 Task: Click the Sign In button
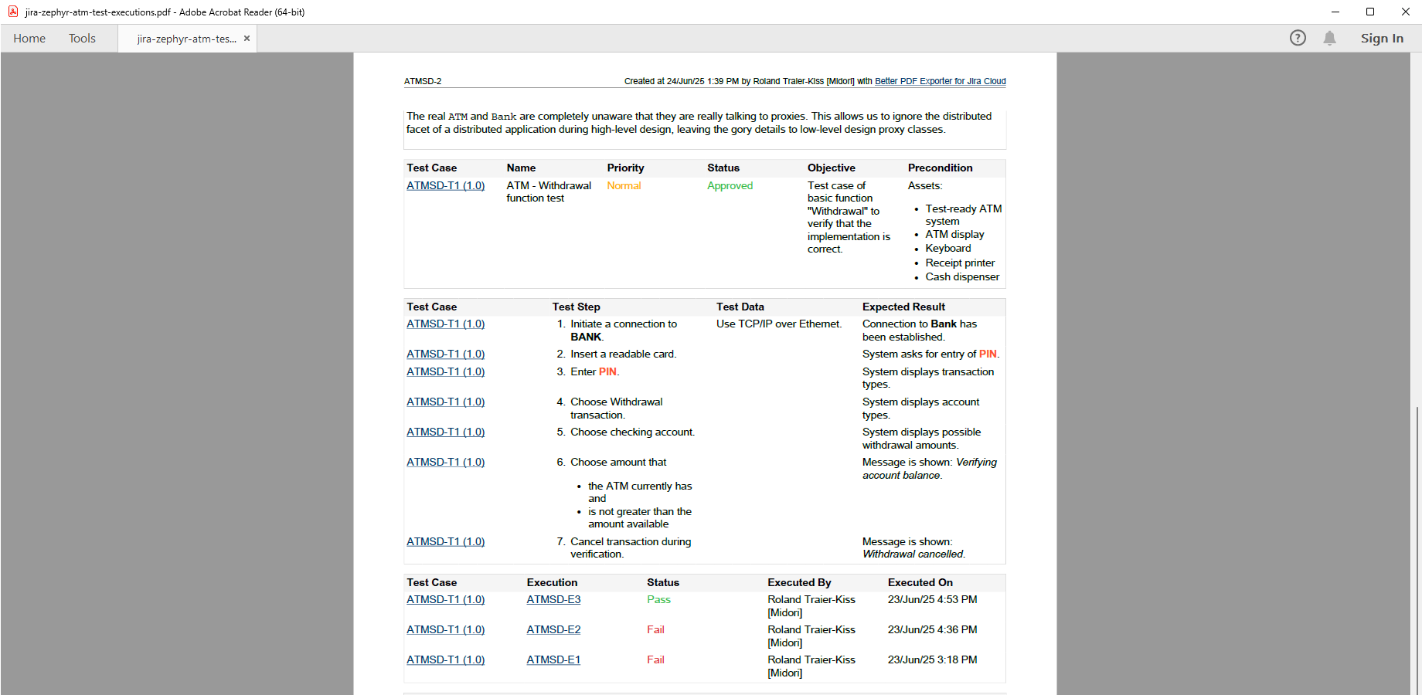click(1382, 39)
